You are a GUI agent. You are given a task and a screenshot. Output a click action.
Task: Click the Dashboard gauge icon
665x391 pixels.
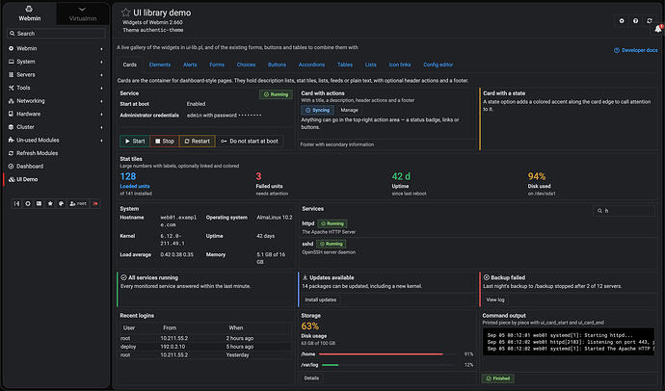[11, 167]
